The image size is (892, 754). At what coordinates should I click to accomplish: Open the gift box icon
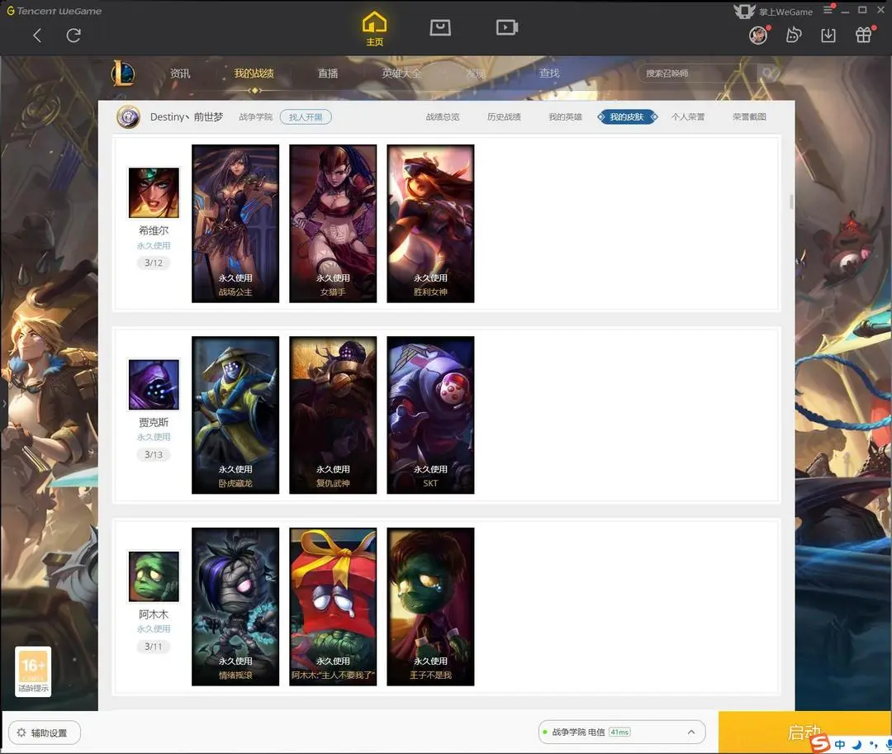[x=864, y=36]
